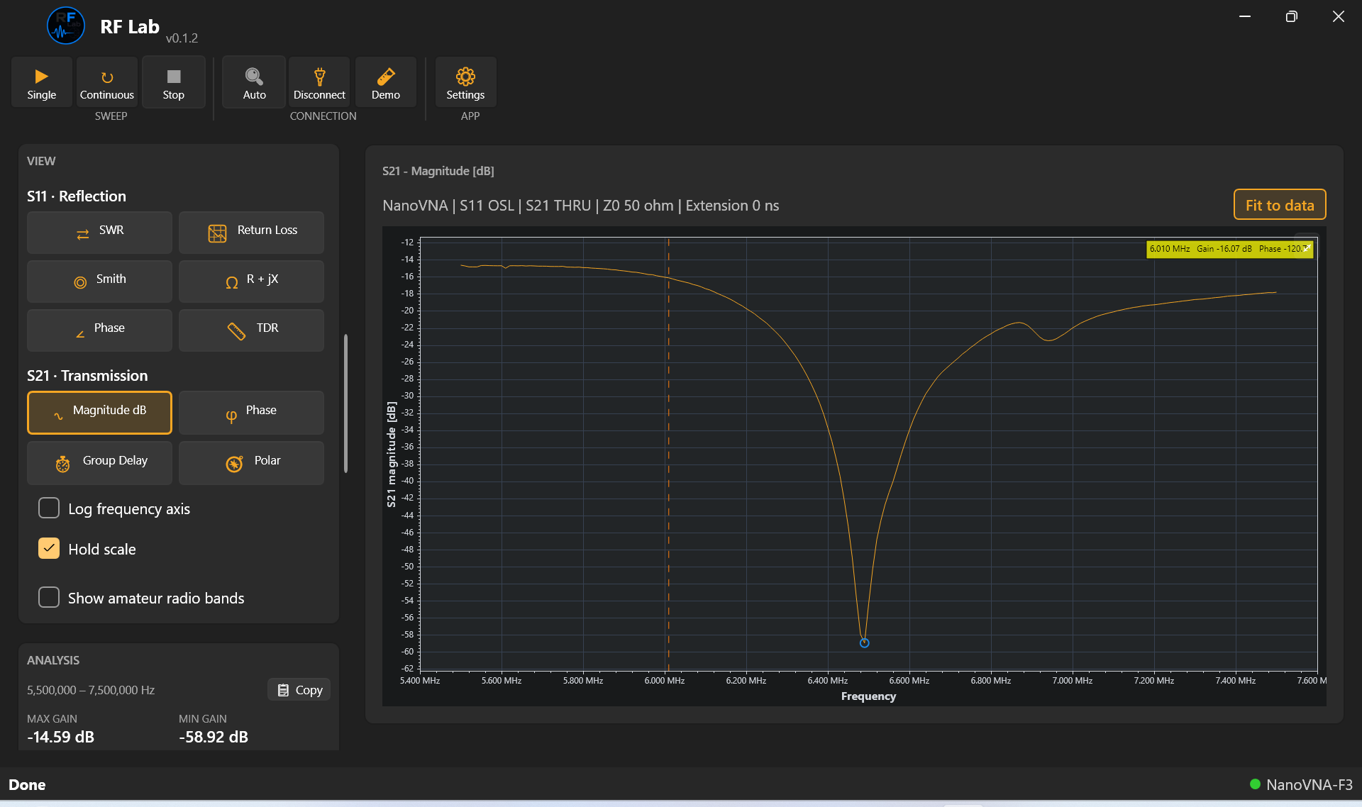The height and width of the screenshot is (807, 1362).
Task: Click the 5,500,000 – 7,500,000 Hz range text
Action: coord(91,690)
